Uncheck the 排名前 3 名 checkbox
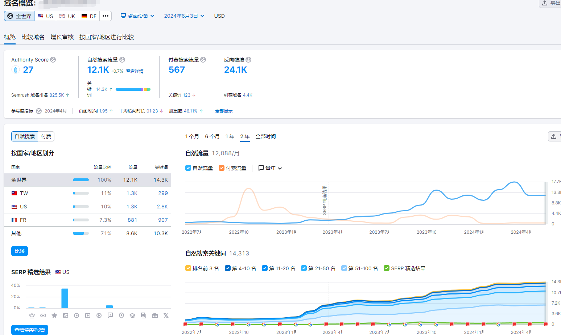The height and width of the screenshot is (335, 561). pyautogui.click(x=188, y=268)
